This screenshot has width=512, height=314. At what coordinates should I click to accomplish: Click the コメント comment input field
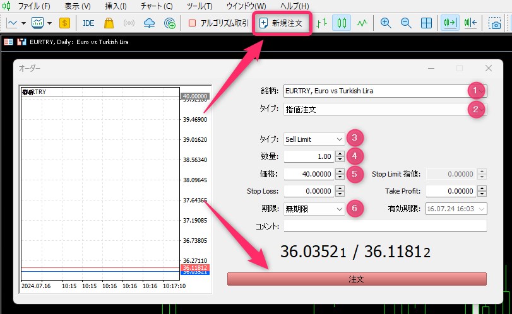tap(385, 226)
